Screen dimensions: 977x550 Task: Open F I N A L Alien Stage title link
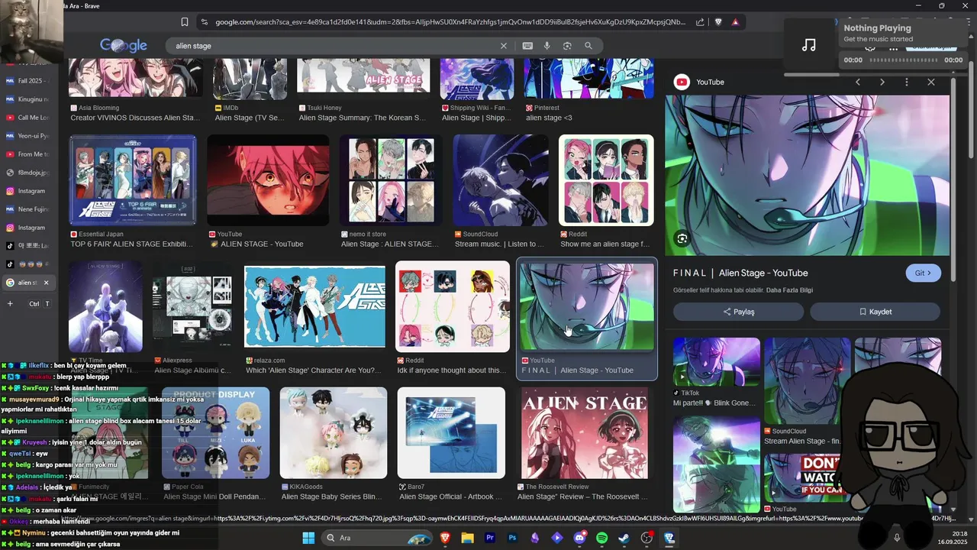coord(740,273)
